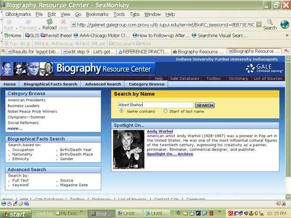Click the Mail icon in status bar

coord(9,203)
